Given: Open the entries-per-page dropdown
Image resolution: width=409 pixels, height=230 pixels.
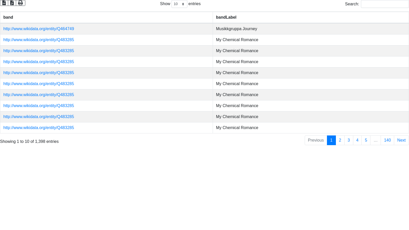Looking at the screenshot, I should pyautogui.click(x=179, y=4).
